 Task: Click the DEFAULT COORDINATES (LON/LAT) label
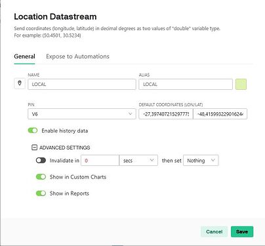pos(171,104)
